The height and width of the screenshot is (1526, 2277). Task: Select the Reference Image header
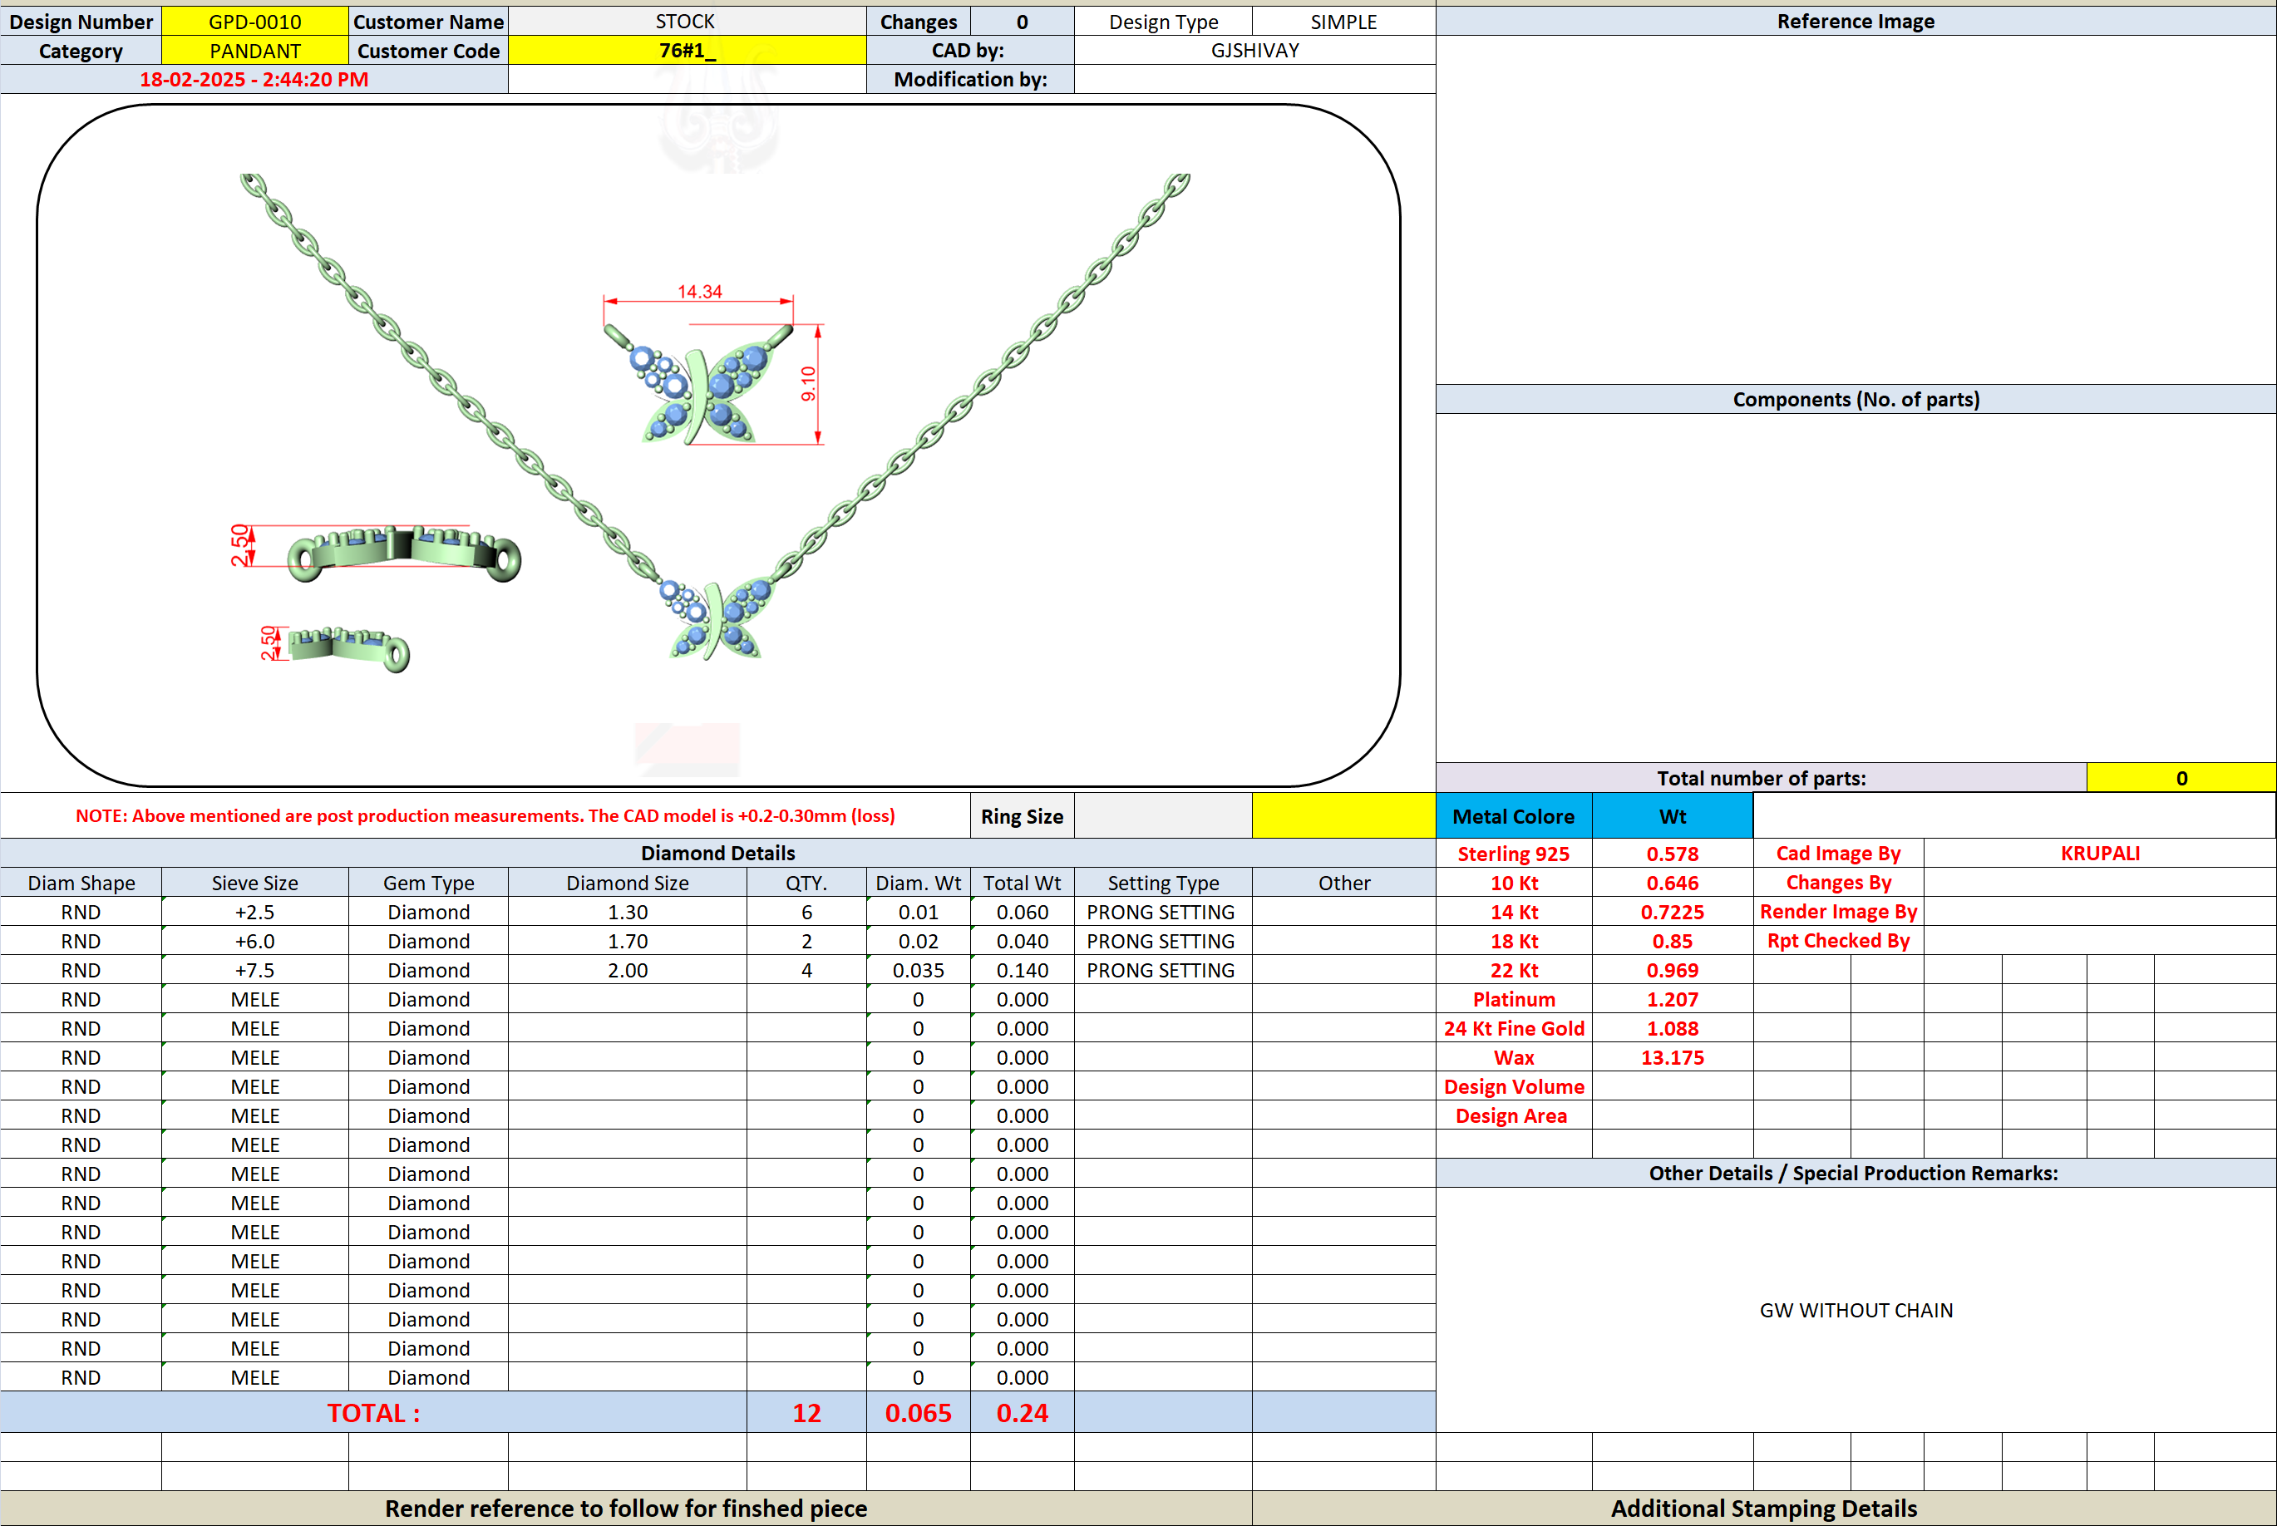click(x=1856, y=22)
